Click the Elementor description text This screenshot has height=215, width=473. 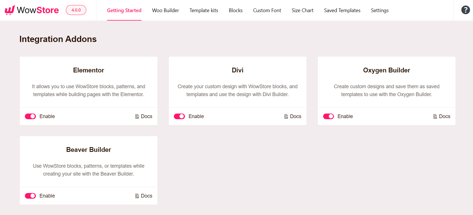point(88,90)
